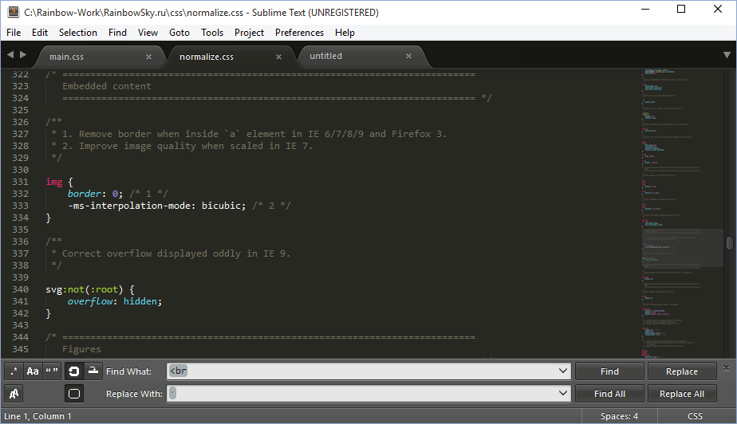Click line number 340 in gutter
The width and height of the screenshot is (737, 424).
(x=20, y=289)
